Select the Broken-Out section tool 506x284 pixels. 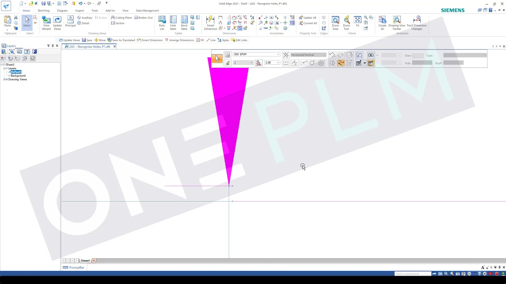pyautogui.click(x=143, y=18)
